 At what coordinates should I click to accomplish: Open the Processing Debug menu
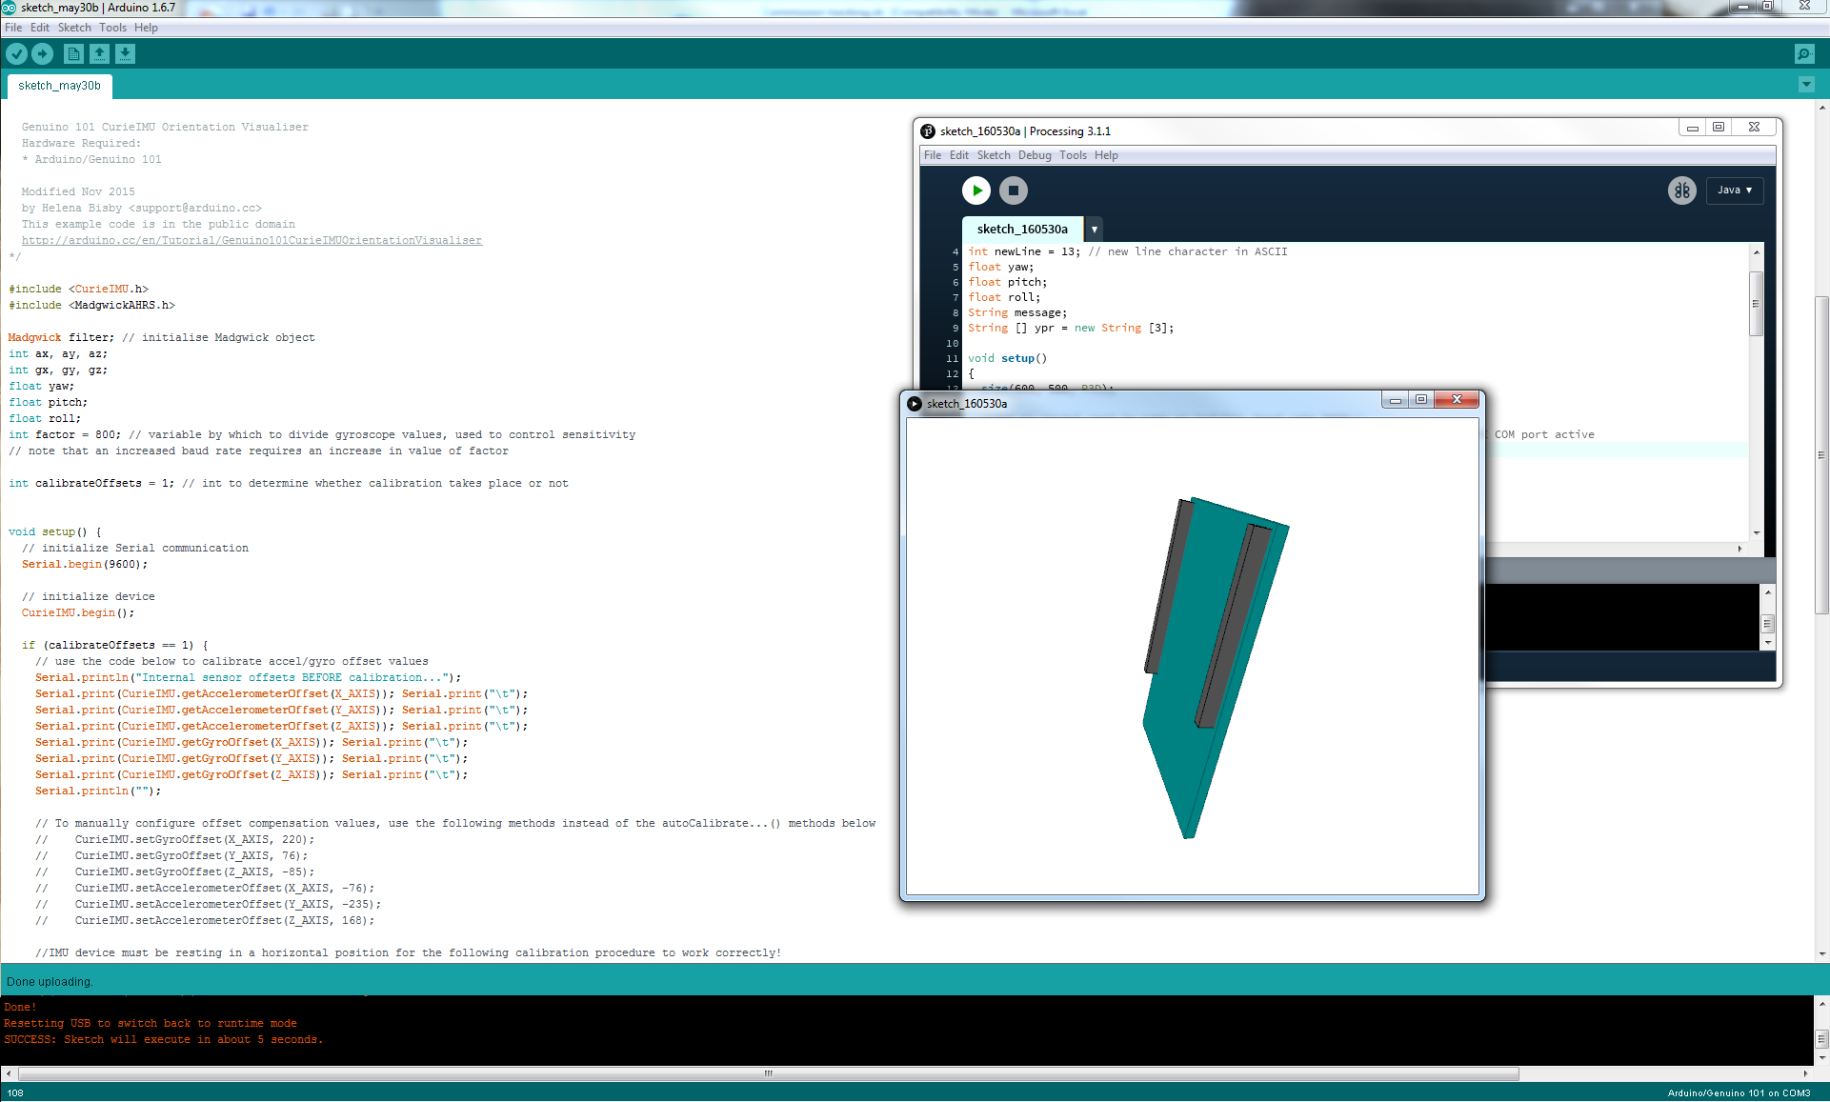coord(1035,155)
